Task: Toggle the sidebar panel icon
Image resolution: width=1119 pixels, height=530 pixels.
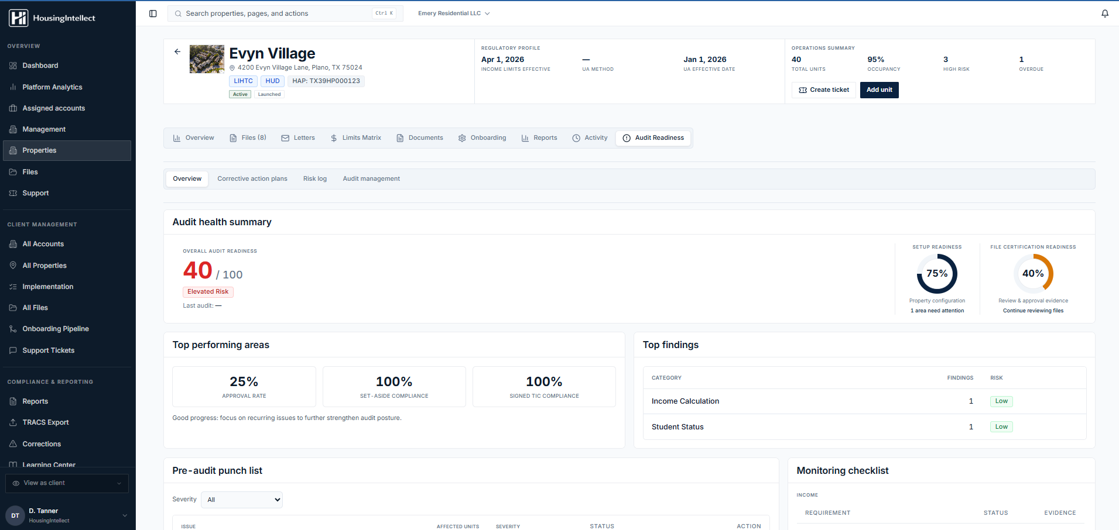Action: [x=153, y=13]
